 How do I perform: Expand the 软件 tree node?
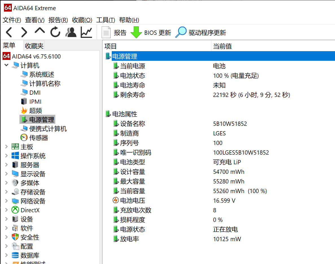tap(6, 228)
